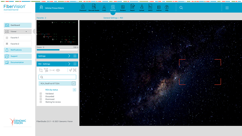The height and width of the screenshot is (136, 242).
Task: Expand the Viewer dropdown in sidebar
Action: (x=26, y=31)
